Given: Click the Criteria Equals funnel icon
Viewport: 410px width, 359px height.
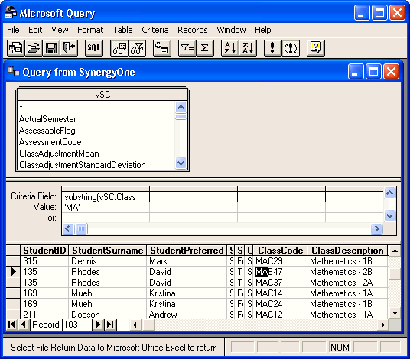Looking at the screenshot, I should click(187, 48).
